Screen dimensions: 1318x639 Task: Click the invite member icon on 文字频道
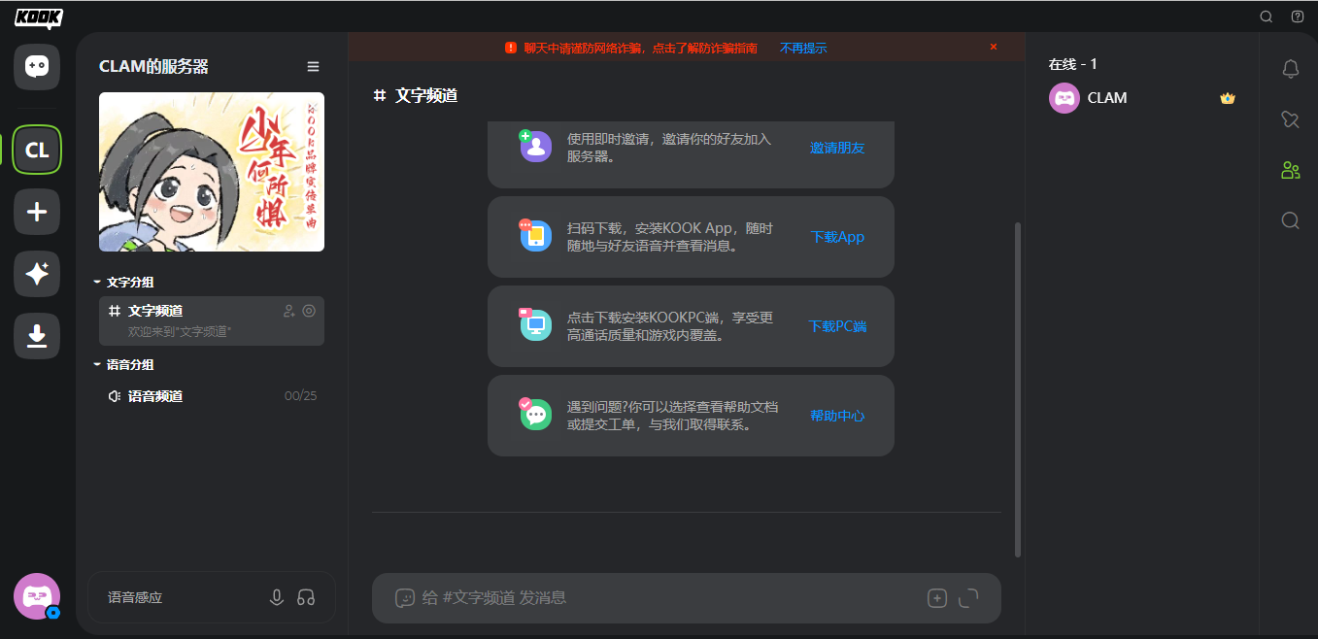pos(287,310)
